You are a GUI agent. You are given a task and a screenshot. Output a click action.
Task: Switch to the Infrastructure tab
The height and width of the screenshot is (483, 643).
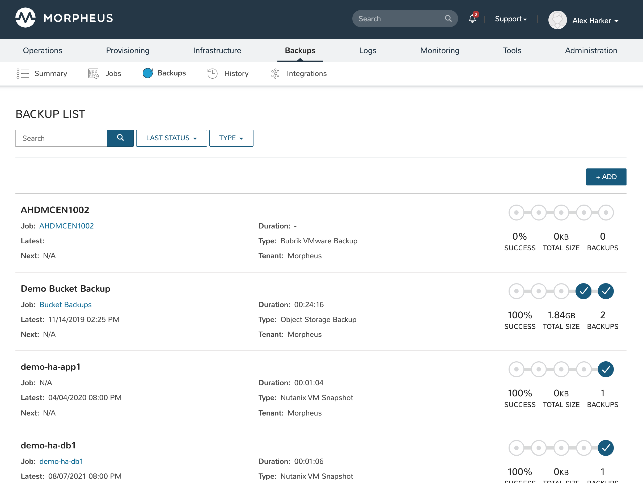pyautogui.click(x=217, y=50)
